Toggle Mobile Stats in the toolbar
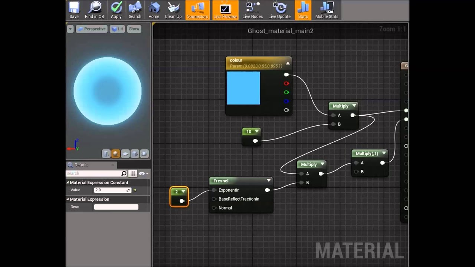The image size is (475, 267). click(x=327, y=10)
